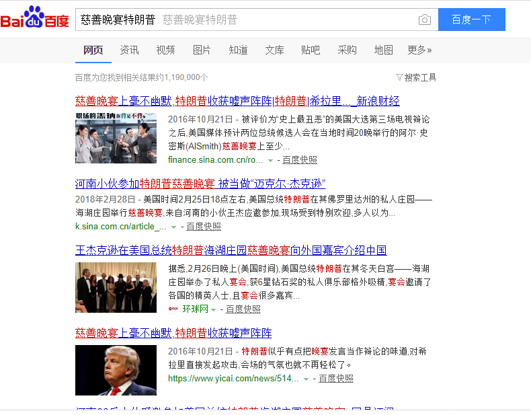Open the yicai.com/news URL link
Image resolution: width=531 pixels, height=415 pixels.
tap(233, 379)
